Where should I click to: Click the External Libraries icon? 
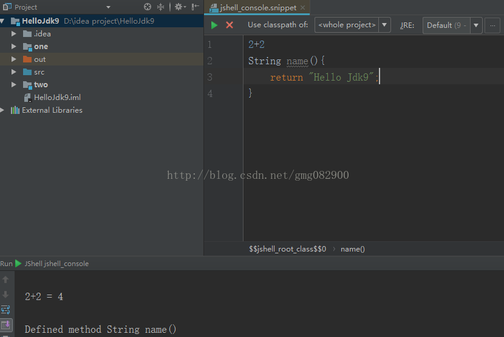(x=15, y=110)
